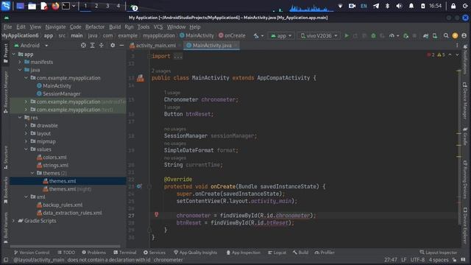Toggle the Structure side panel

pyautogui.click(x=6, y=157)
